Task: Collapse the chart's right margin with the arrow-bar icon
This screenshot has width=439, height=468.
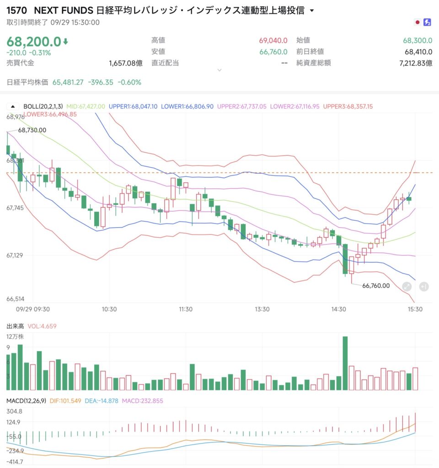Action: [x=424, y=287]
